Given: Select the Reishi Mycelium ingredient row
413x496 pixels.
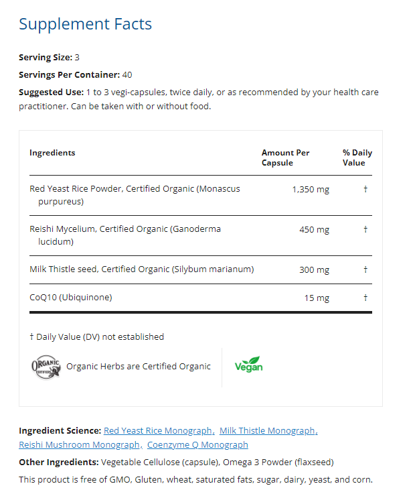Looking at the screenshot, I should click(x=125, y=235).
